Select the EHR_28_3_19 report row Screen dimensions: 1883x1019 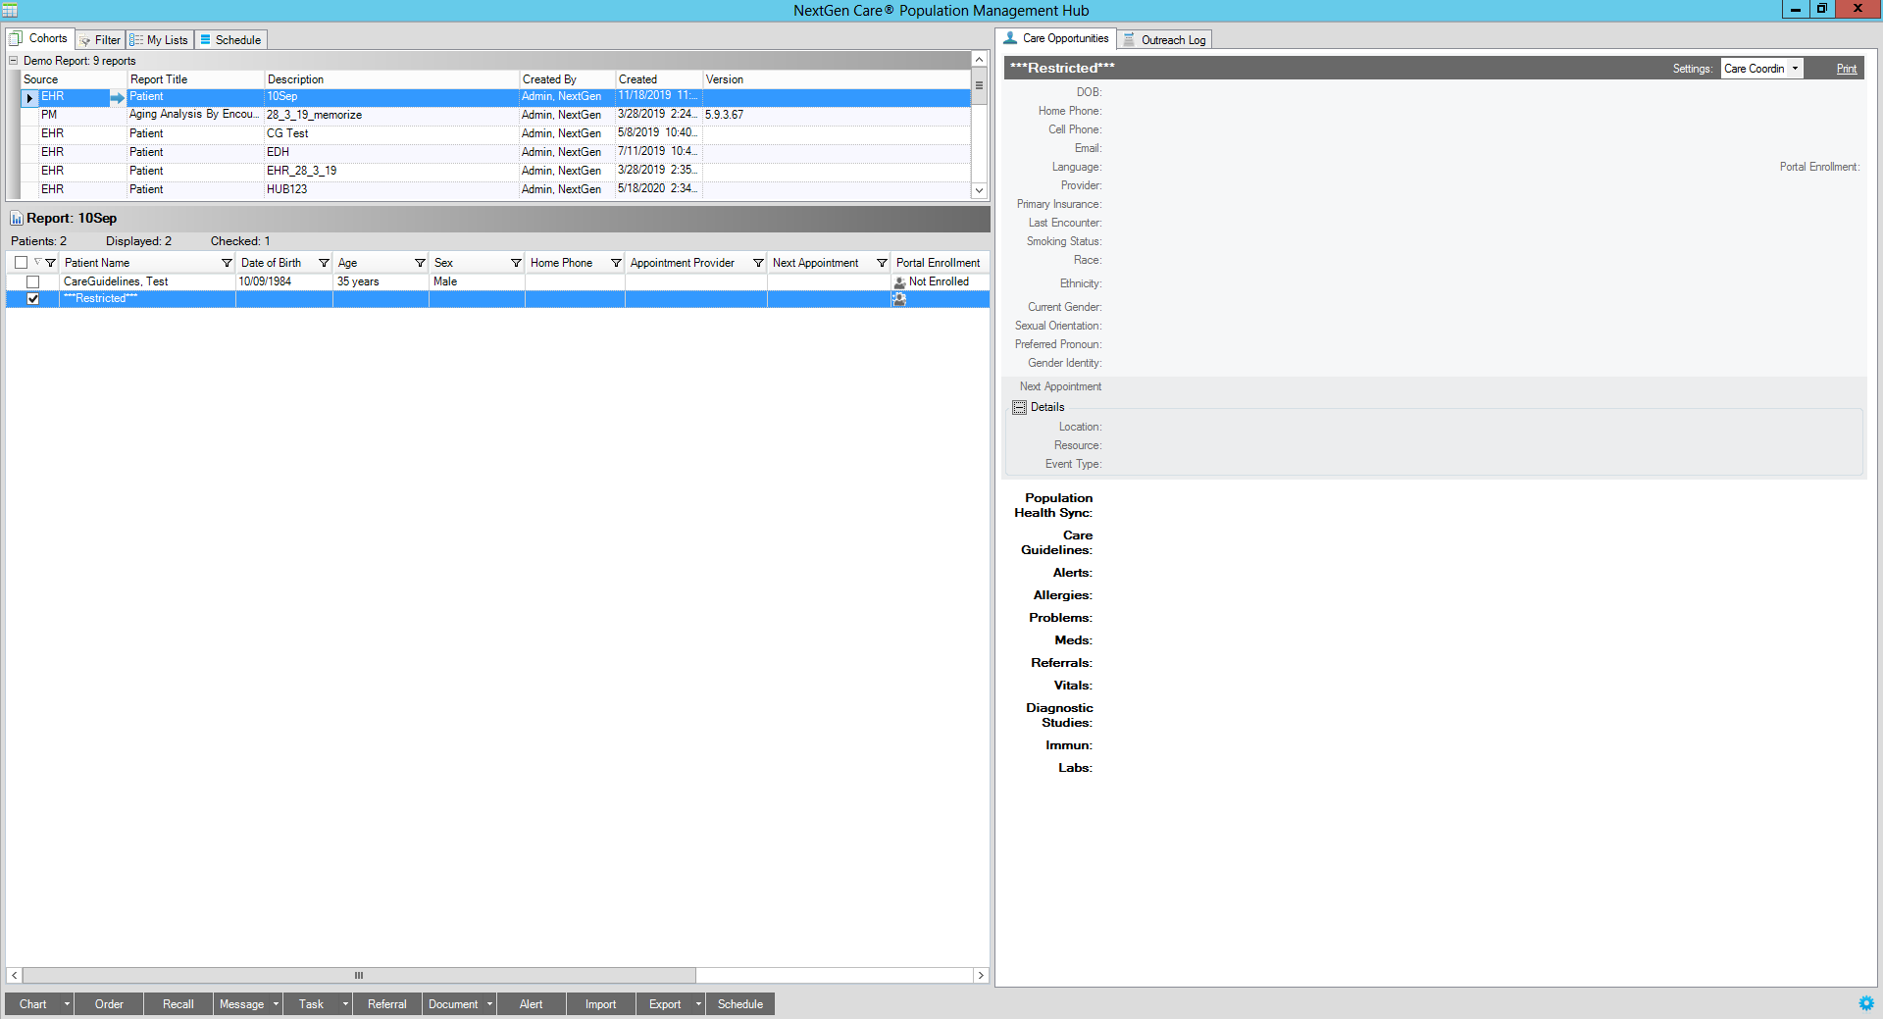[x=495, y=171]
